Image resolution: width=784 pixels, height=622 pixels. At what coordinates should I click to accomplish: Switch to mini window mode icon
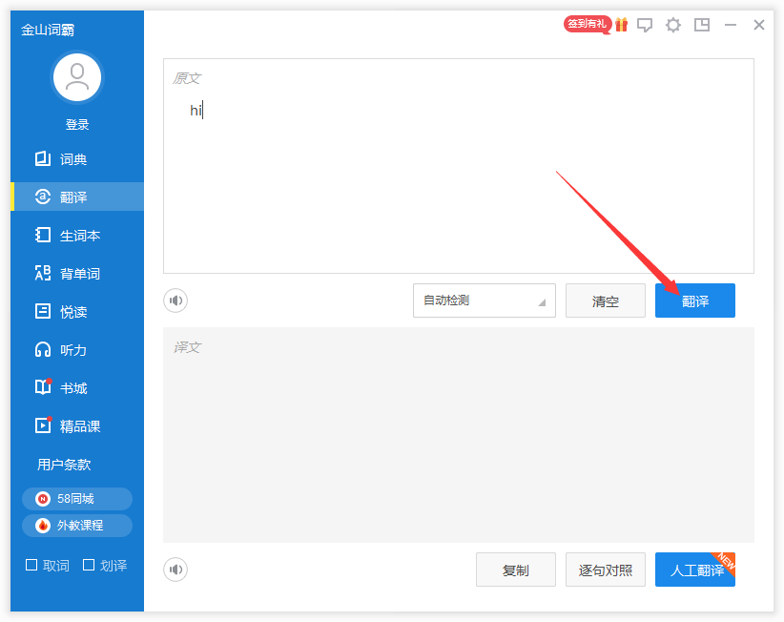click(x=702, y=25)
